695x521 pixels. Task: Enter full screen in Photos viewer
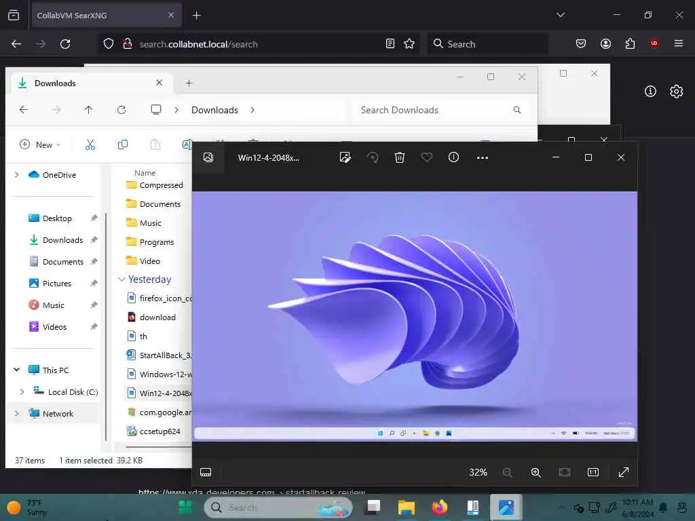[x=624, y=472]
